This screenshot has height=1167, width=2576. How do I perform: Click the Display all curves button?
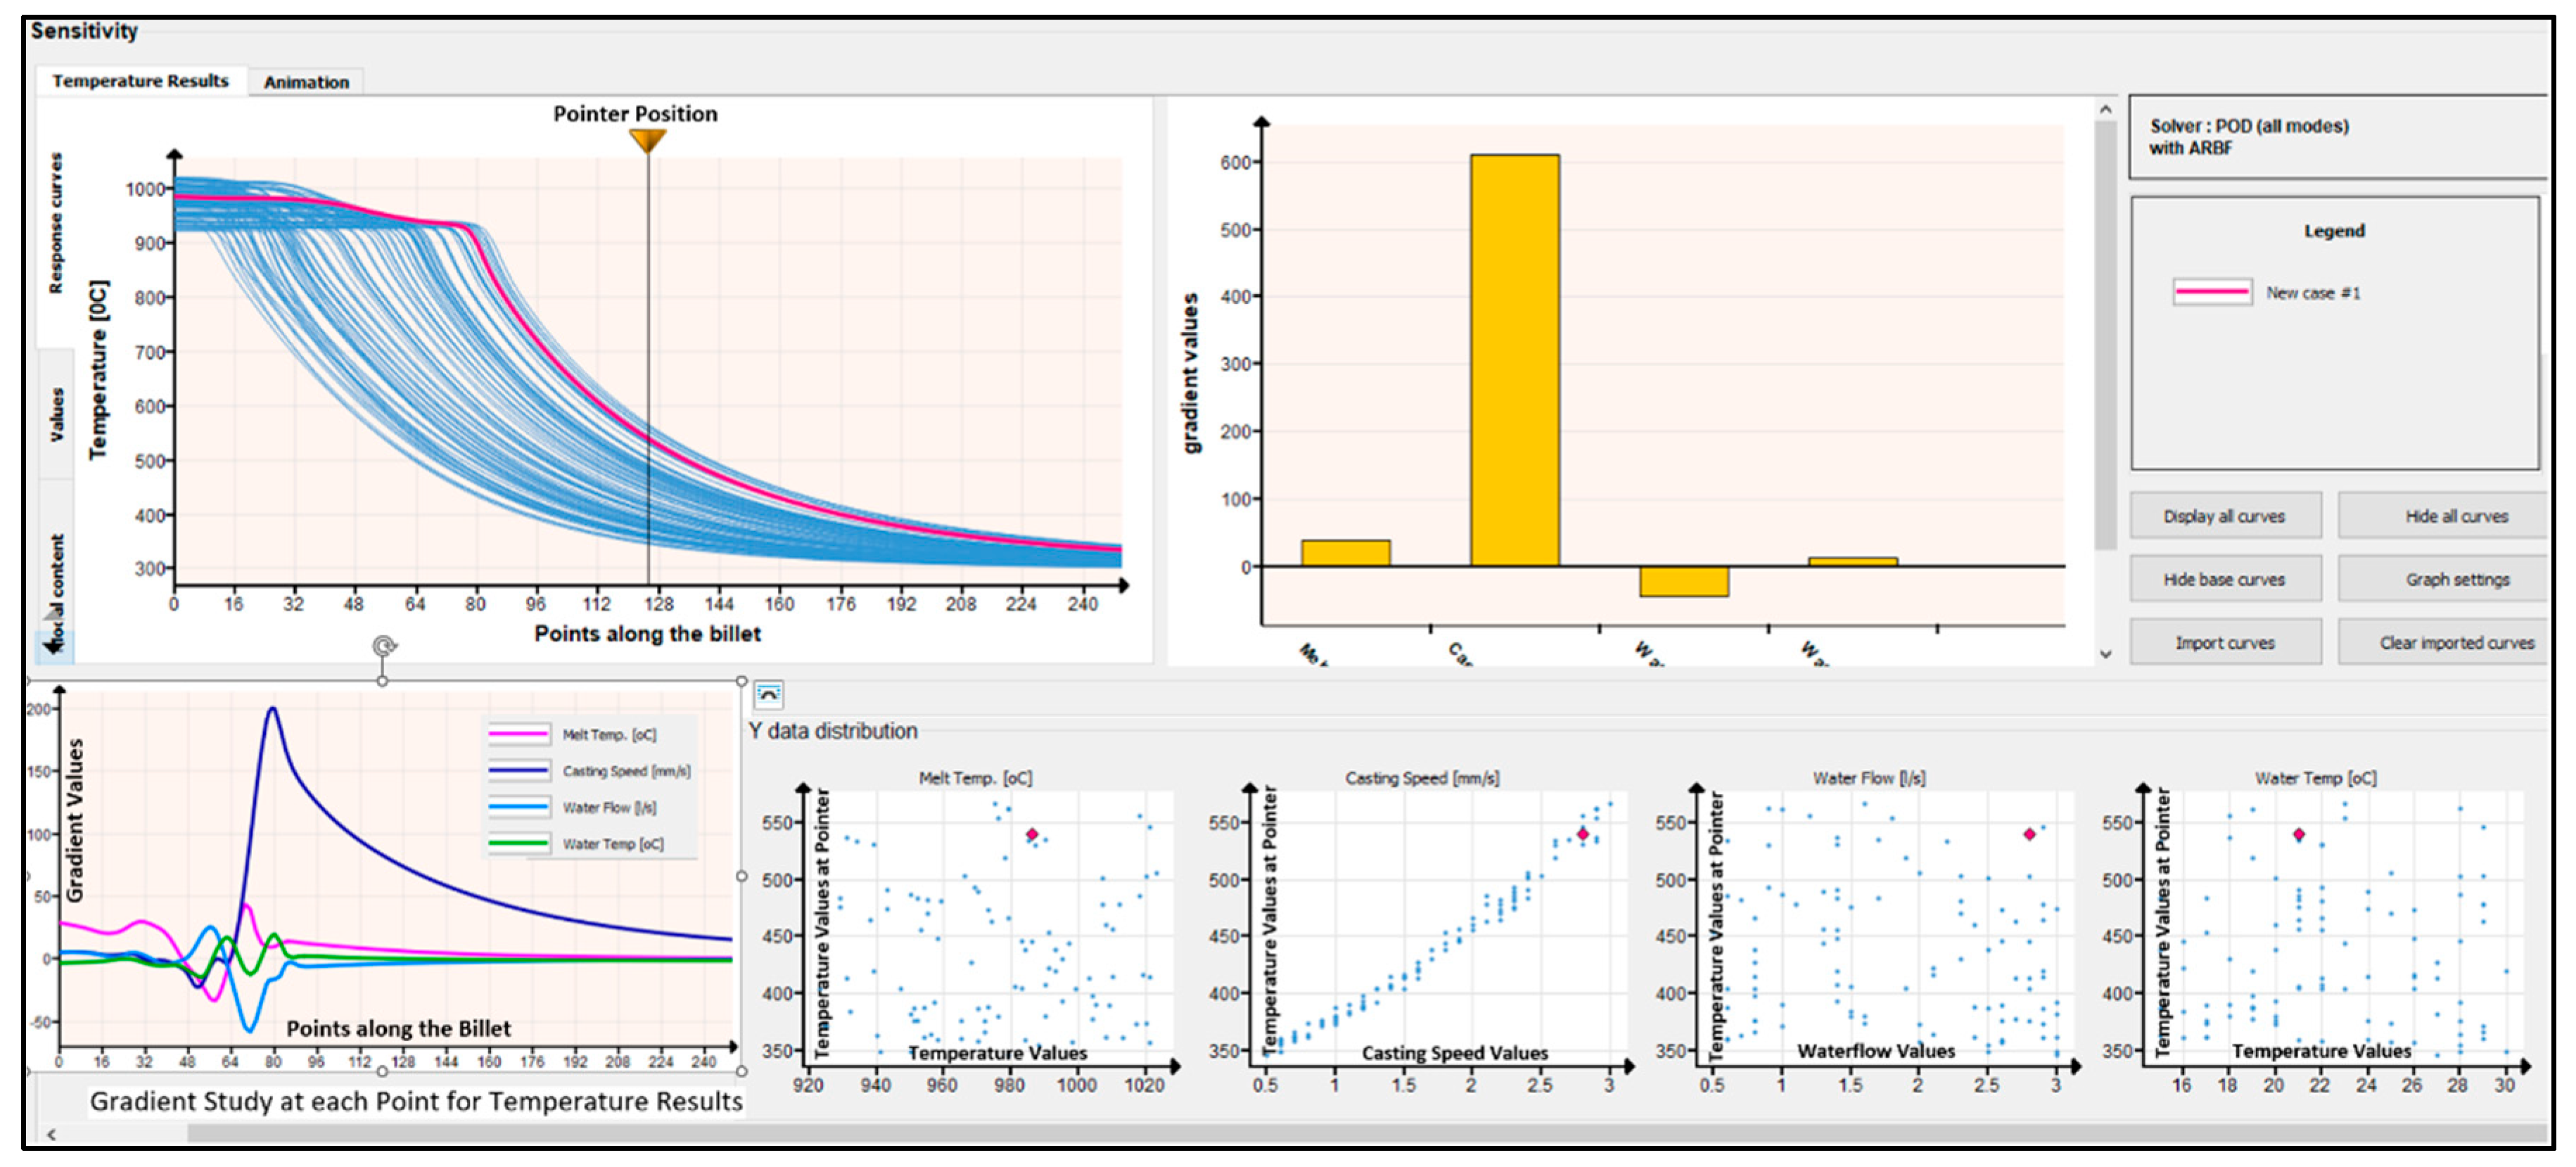[2225, 515]
